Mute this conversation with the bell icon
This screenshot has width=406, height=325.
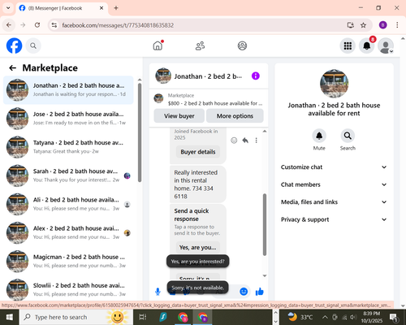(x=319, y=136)
